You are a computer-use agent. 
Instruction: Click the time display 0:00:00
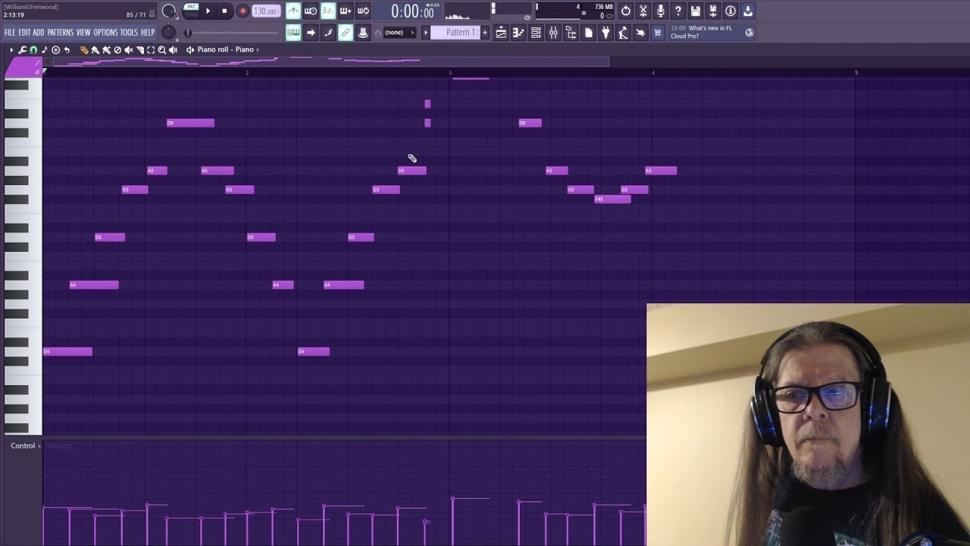tap(413, 11)
